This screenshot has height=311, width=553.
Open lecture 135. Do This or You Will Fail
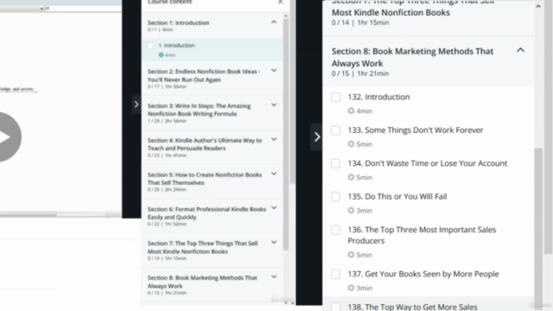pyautogui.click(x=397, y=196)
